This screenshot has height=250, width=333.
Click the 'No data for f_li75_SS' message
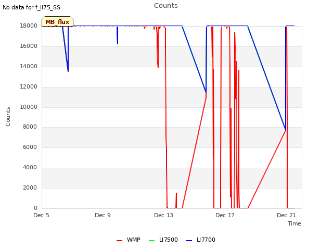point(31,7)
